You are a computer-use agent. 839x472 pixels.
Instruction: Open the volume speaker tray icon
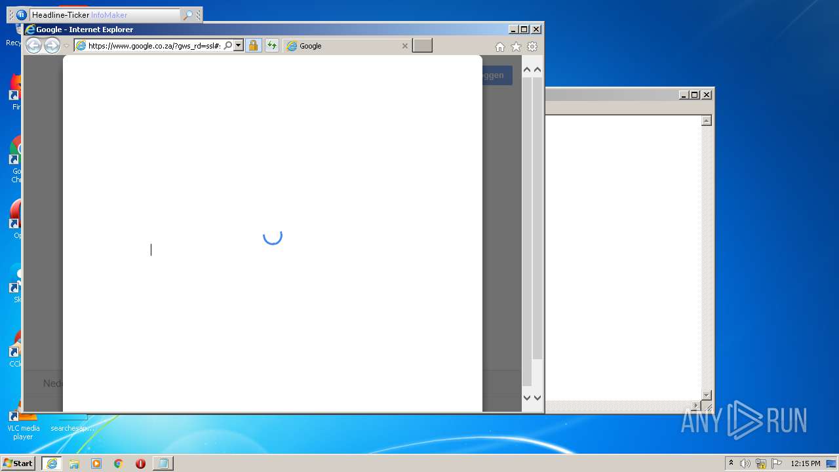745,463
